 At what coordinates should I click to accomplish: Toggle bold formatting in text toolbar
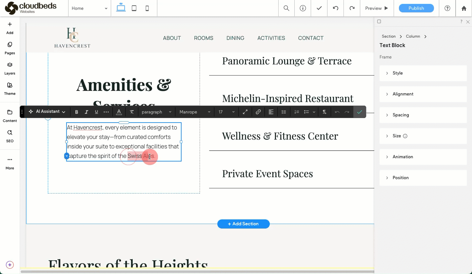point(77,112)
